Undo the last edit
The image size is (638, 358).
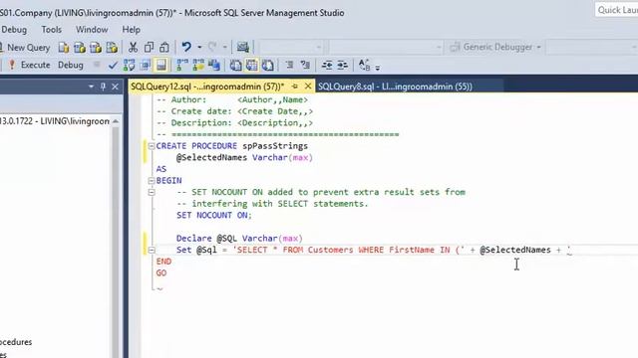tap(186, 47)
